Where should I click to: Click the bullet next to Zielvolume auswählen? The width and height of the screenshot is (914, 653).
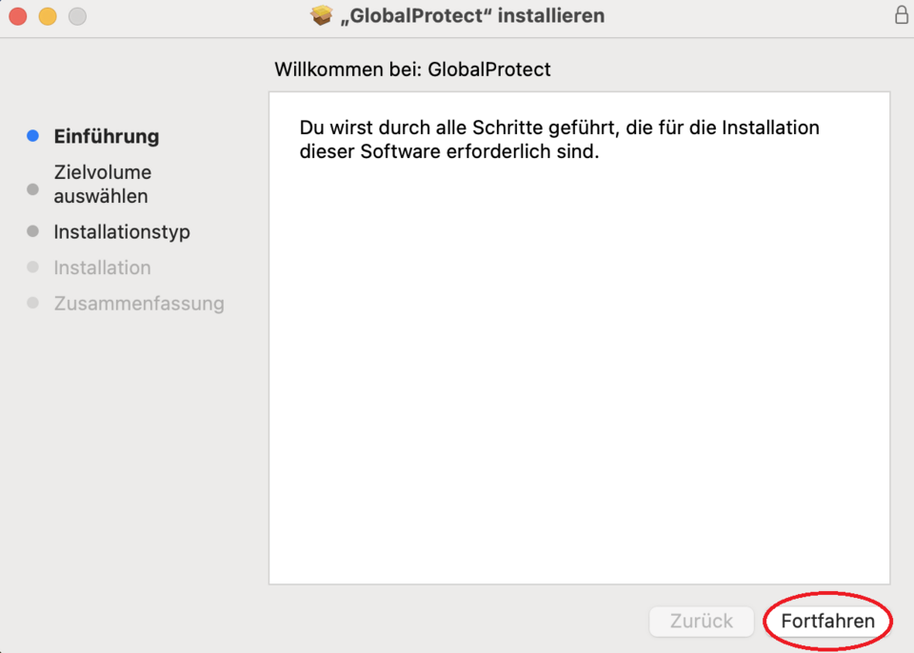pos(32,189)
